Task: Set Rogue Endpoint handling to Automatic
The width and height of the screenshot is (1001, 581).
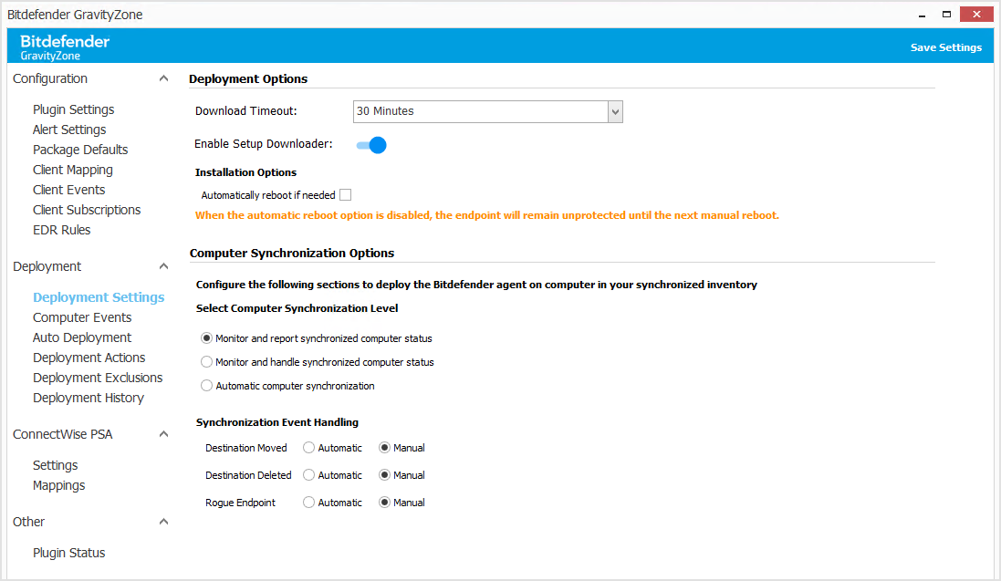Action: 308,502
